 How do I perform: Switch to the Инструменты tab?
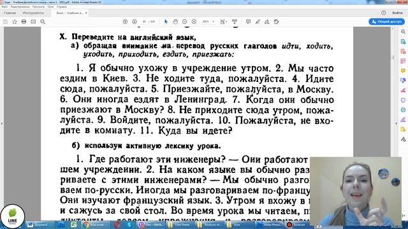point(33,13)
